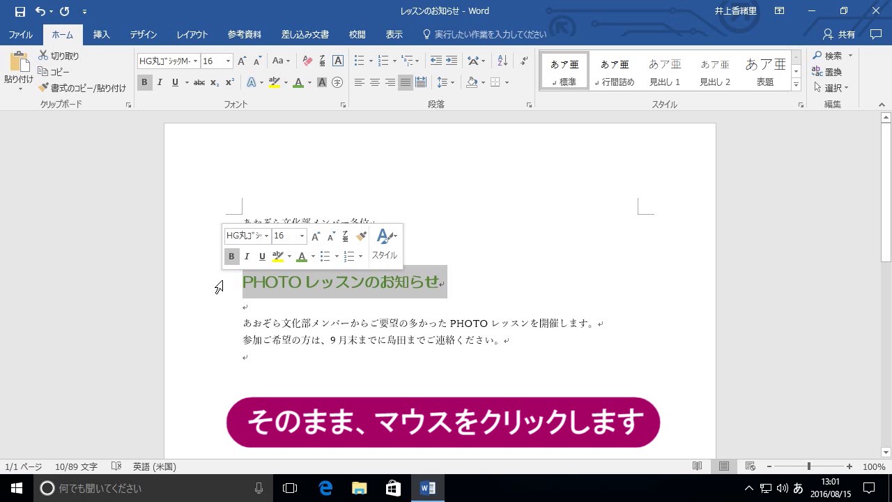The image size is (892, 502).
Task: Toggle strikethrough in the ribbon
Action: [x=199, y=82]
